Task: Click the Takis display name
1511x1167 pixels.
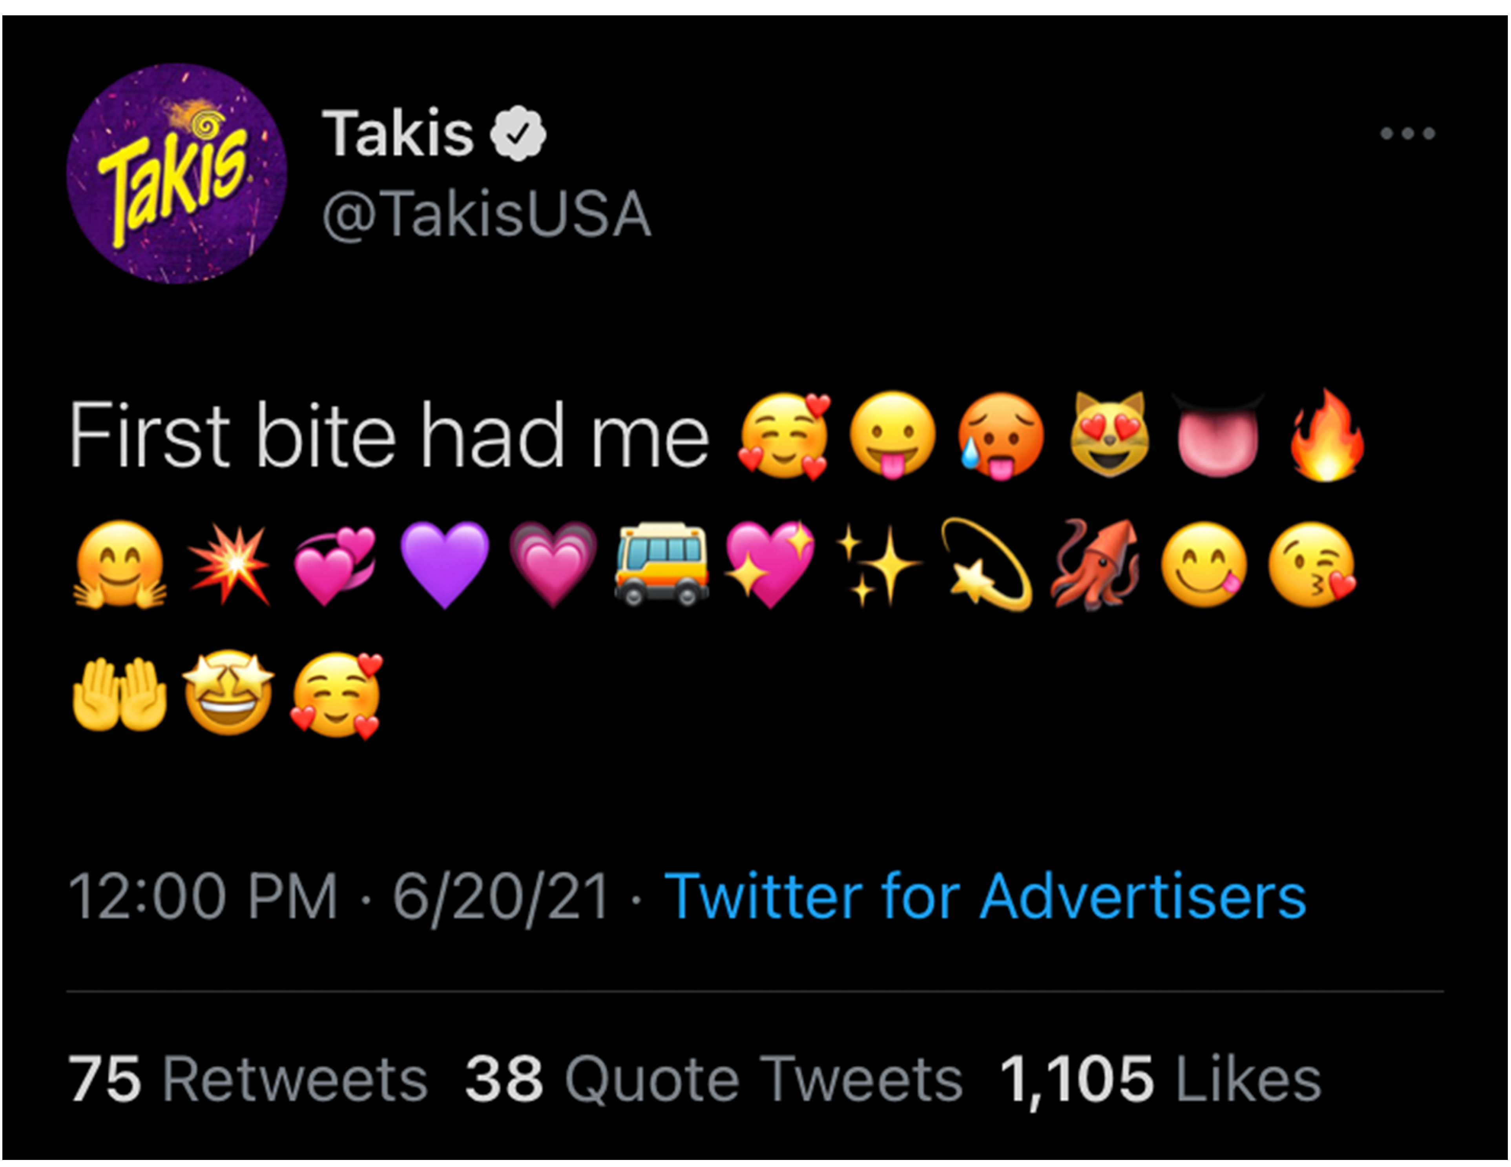Action: pos(398,133)
